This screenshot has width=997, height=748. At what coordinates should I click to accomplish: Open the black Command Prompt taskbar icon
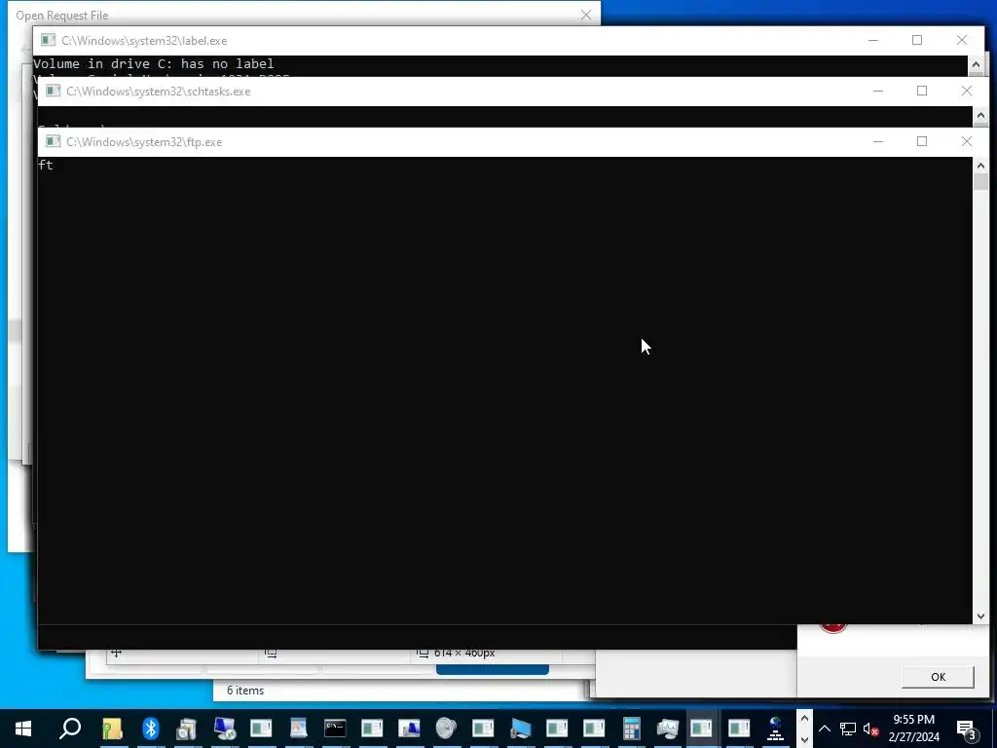[335, 729]
